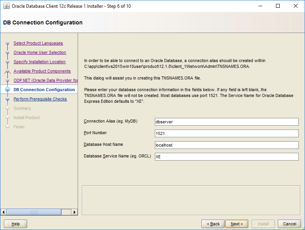305x230 pixels.
Task: Click the Database Host Name label
Action: click(x=103, y=144)
